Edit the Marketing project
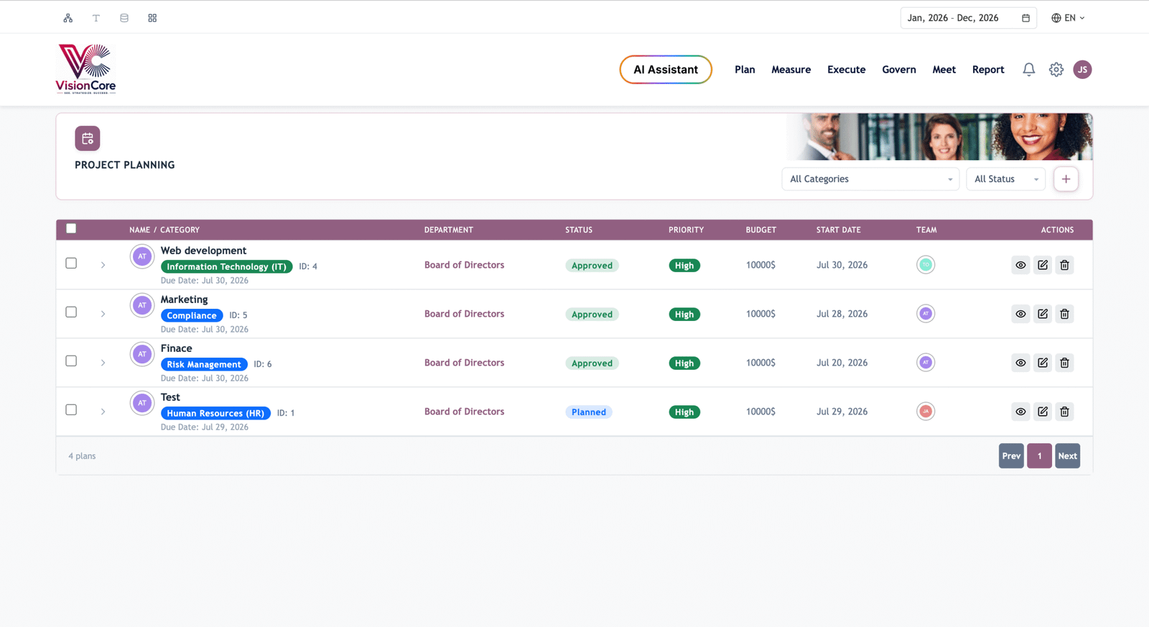Image resolution: width=1149 pixels, height=627 pixels. (1043, 314)
